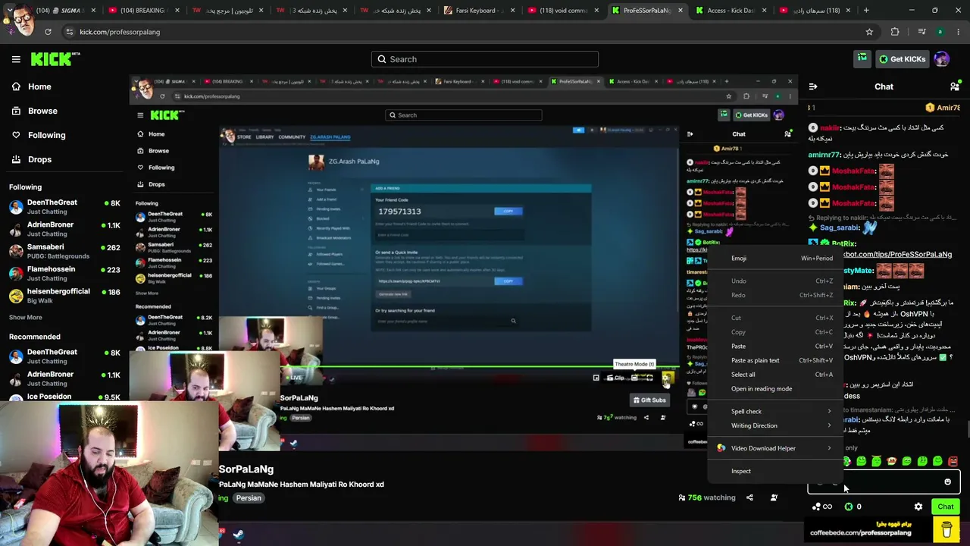Open the browser media control icon

[x=921, y=32]
